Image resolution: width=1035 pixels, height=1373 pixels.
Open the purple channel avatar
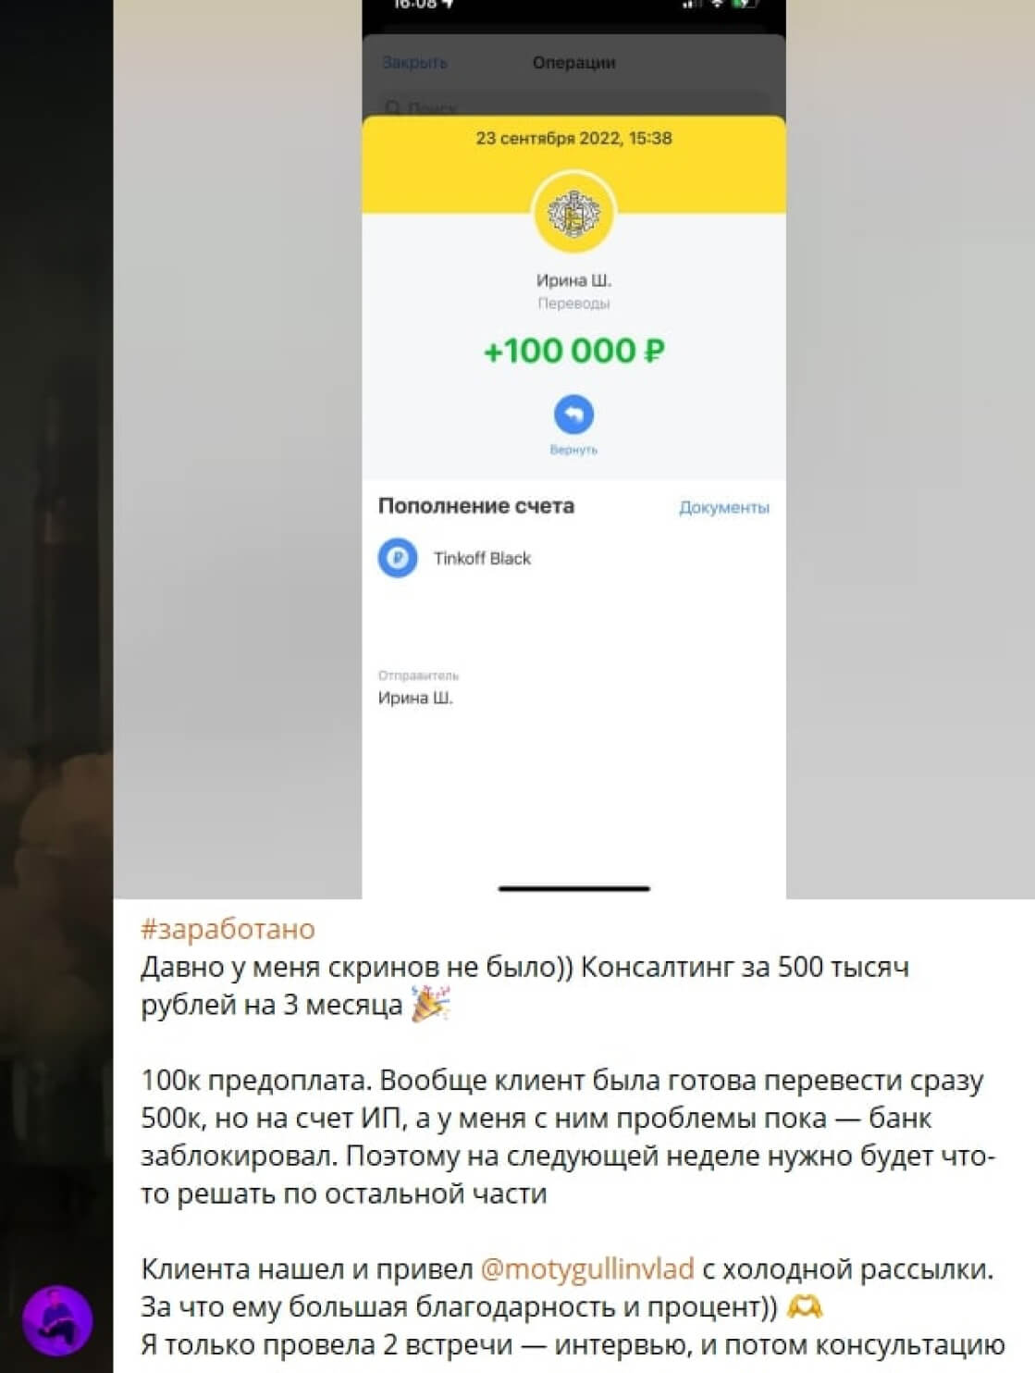tap(57, 1320)
